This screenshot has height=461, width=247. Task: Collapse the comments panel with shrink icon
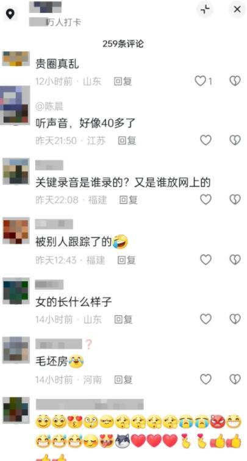pyautogui.click(x=206, y=10)
